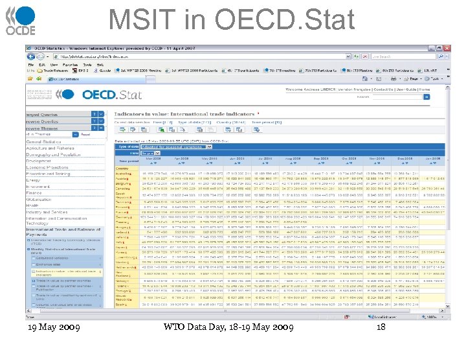This screenshot has height=350, width=466.
Task: Tick Trade in value classified by sections of SITC
Action: click(34, 296)
